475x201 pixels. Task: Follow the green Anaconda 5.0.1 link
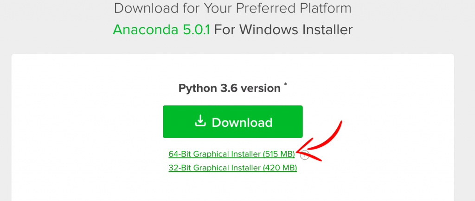pyautogui.click(x=161, y=30)
